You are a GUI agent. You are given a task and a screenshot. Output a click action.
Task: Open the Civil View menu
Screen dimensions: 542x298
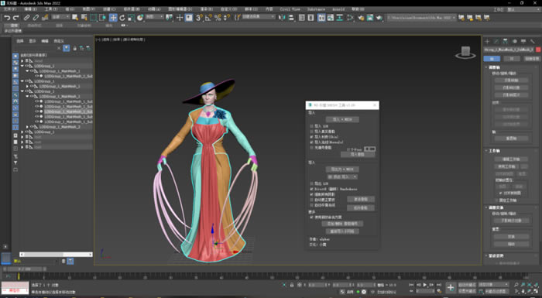290,9
